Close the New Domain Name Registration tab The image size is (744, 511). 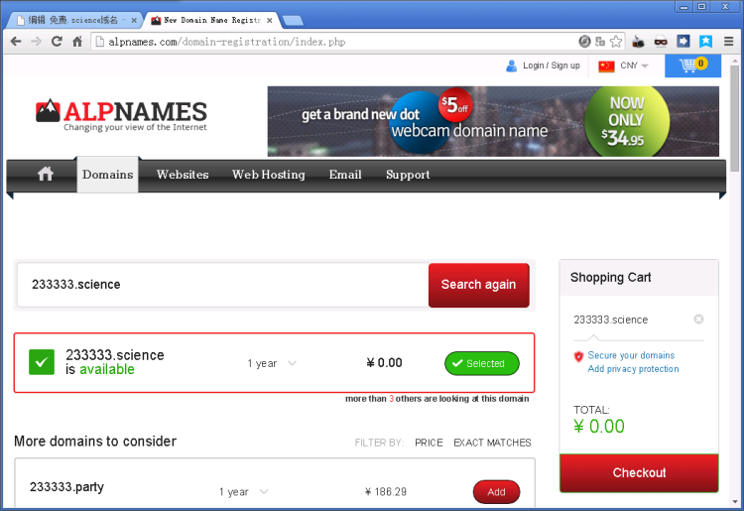pos(270,21)
